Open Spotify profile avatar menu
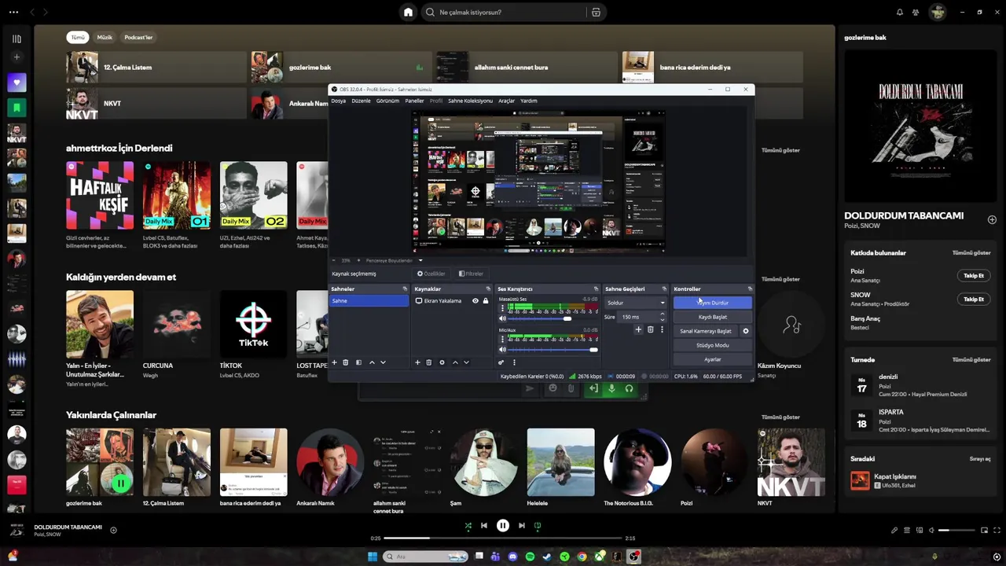Image resolution: width=1006 pixels, height=566 pixels. point(937,12)
